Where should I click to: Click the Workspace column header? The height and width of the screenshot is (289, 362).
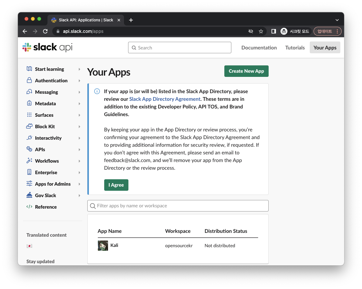click(178, 231)
